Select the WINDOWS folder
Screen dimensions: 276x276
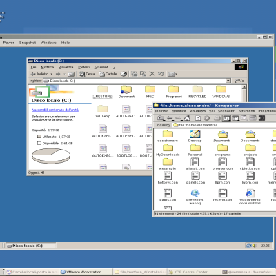click(221, 92)
